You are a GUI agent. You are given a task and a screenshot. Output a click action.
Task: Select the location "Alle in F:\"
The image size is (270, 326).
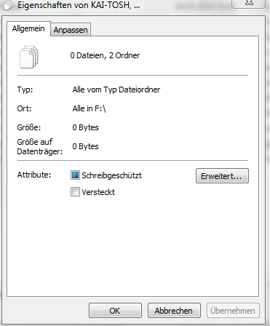[89, 108]
